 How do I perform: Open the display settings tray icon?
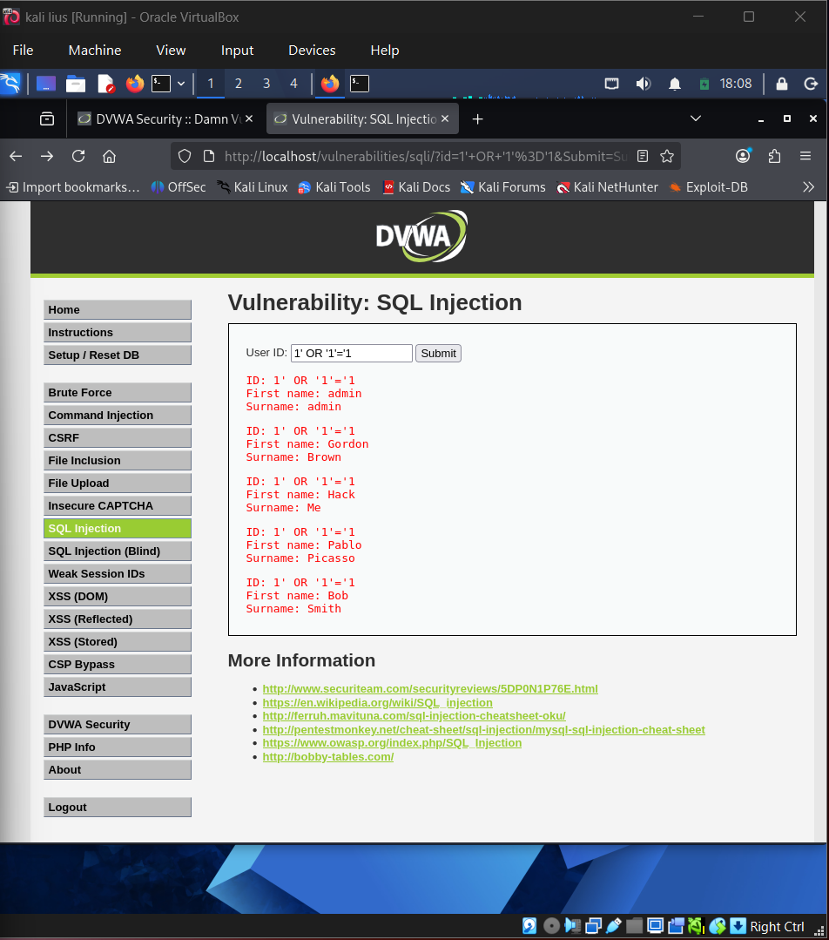tap(611, 84)
